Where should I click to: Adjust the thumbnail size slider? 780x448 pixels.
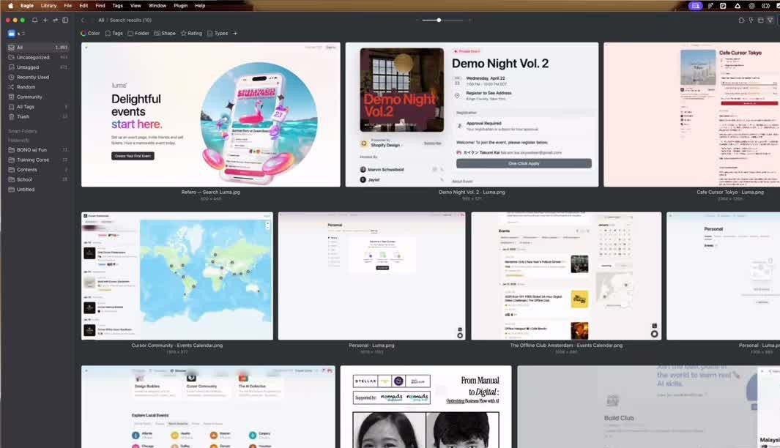click(x=439, y=20)
